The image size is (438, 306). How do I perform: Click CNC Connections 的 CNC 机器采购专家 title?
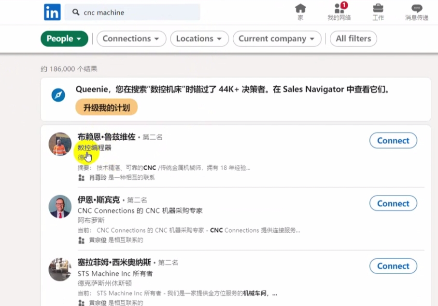pos(140,211)
